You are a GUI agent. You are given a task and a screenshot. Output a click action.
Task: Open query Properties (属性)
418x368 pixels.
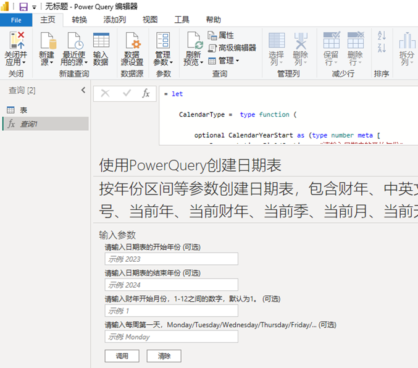(220, 35)
